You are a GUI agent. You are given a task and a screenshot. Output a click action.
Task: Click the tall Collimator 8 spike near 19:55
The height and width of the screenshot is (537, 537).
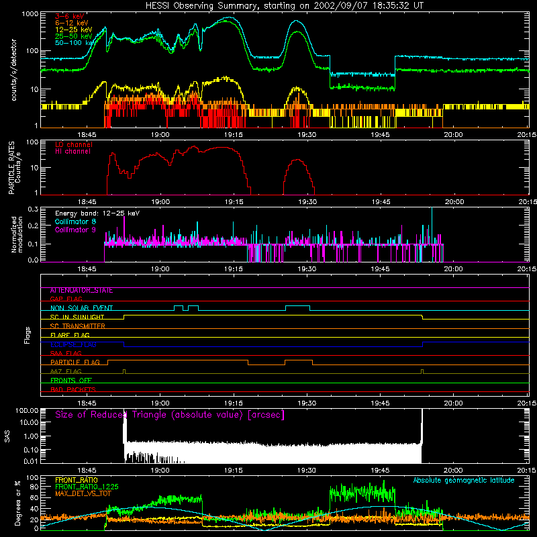pos(432,224)
